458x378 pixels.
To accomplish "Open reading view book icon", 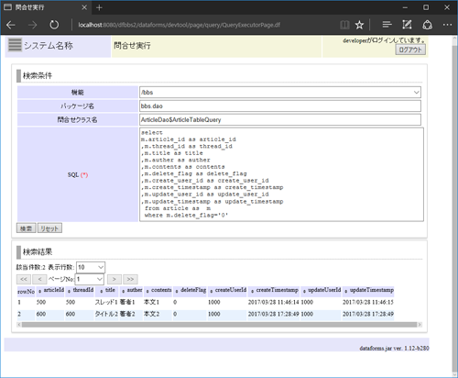I will pyautogui.click(x=344, y=25).
